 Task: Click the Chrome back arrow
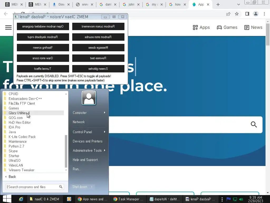click(6, 14)
